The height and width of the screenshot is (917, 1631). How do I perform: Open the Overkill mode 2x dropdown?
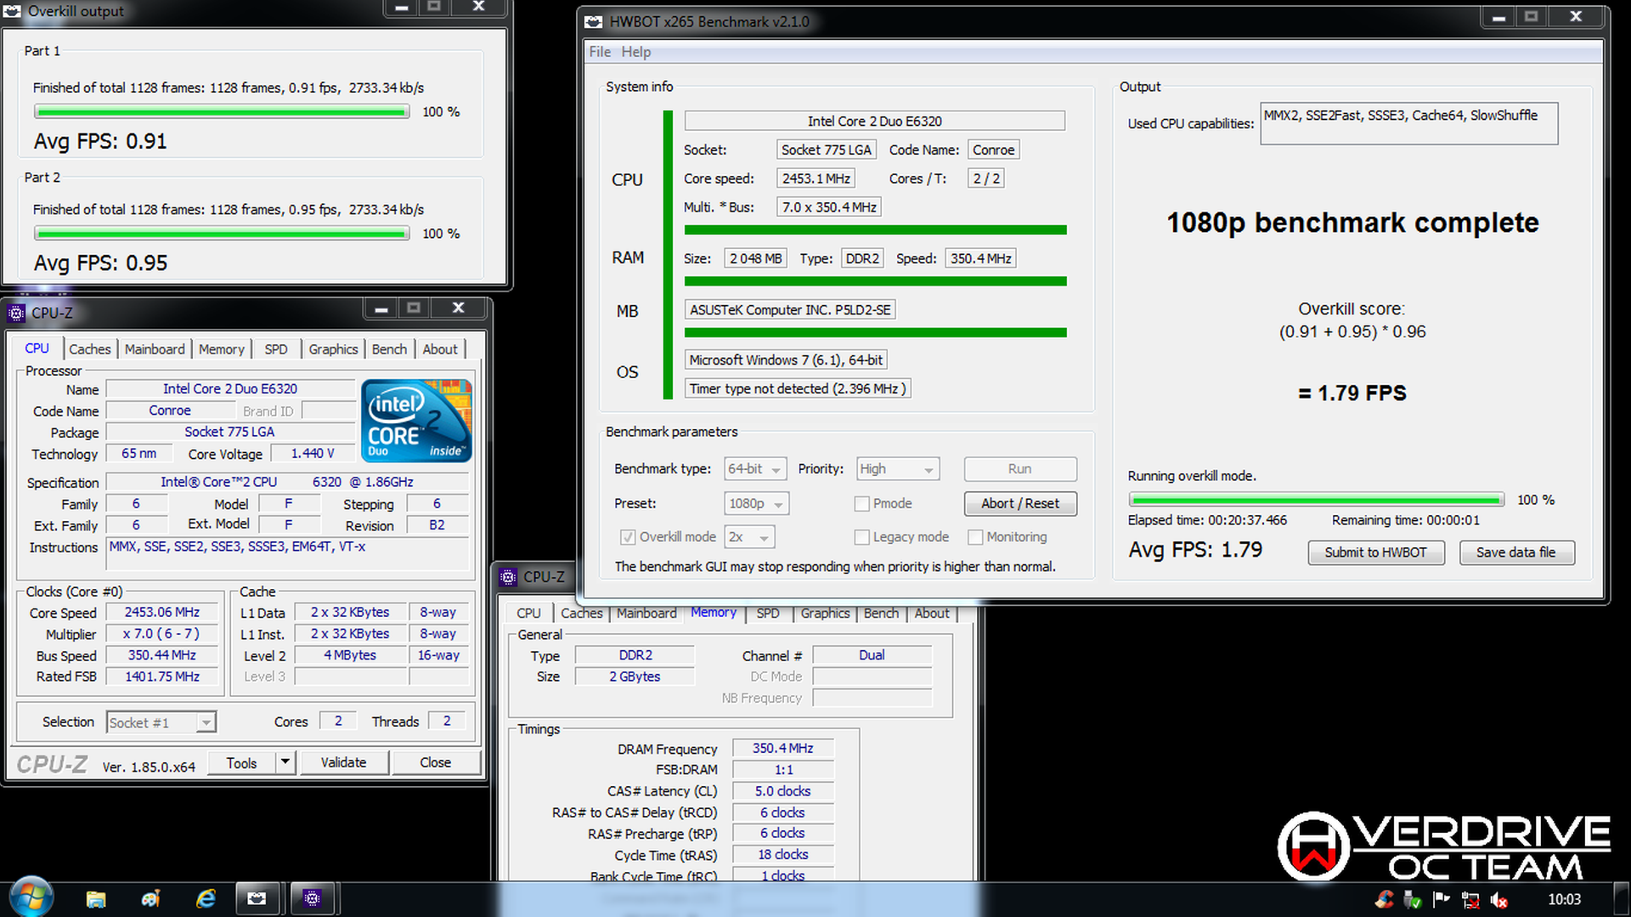tap(749, 537)
